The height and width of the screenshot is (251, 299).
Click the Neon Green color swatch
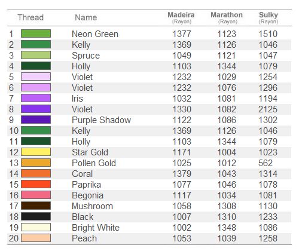[x=36, y=33]
